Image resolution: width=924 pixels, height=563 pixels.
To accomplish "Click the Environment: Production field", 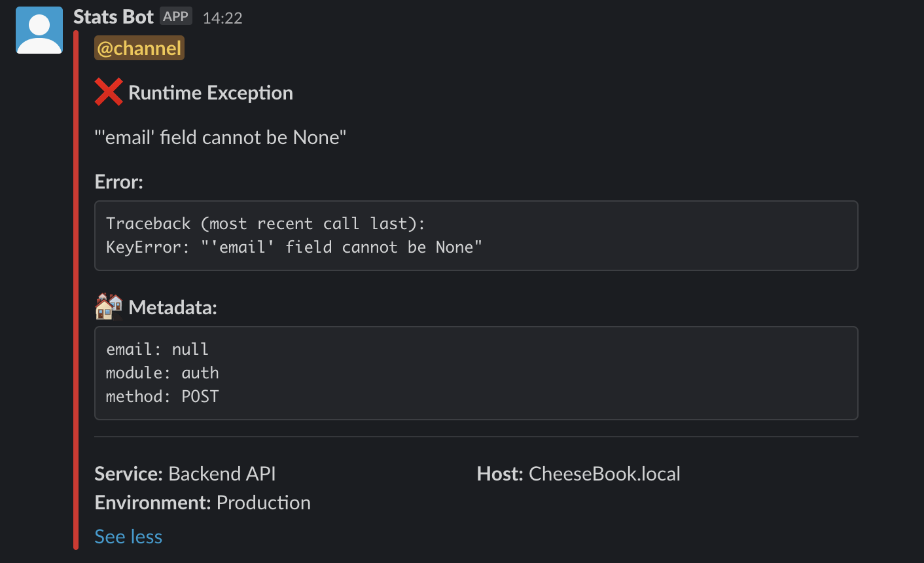I will pos(203,503).
